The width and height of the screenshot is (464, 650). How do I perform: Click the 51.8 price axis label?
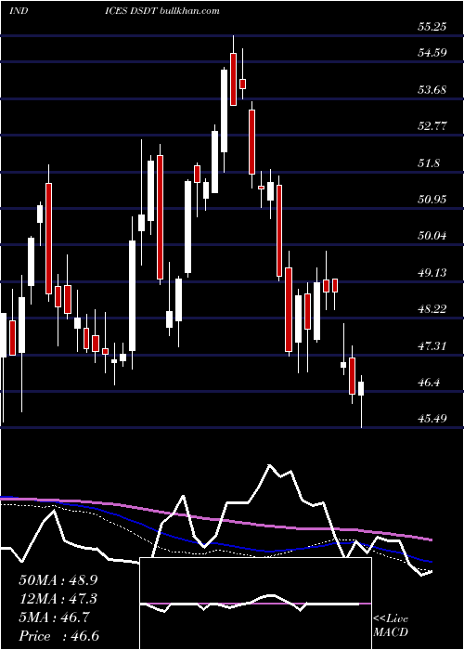tap(429, 162)
